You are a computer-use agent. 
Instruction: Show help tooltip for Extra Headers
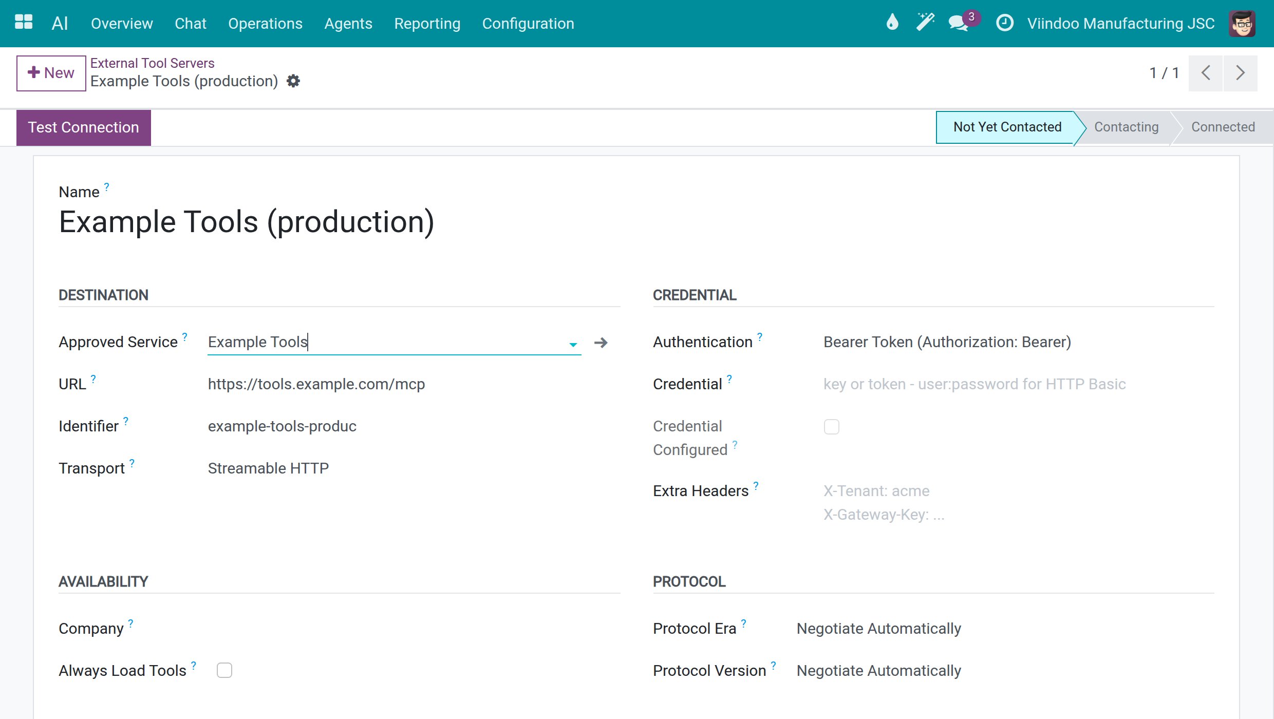756,485
